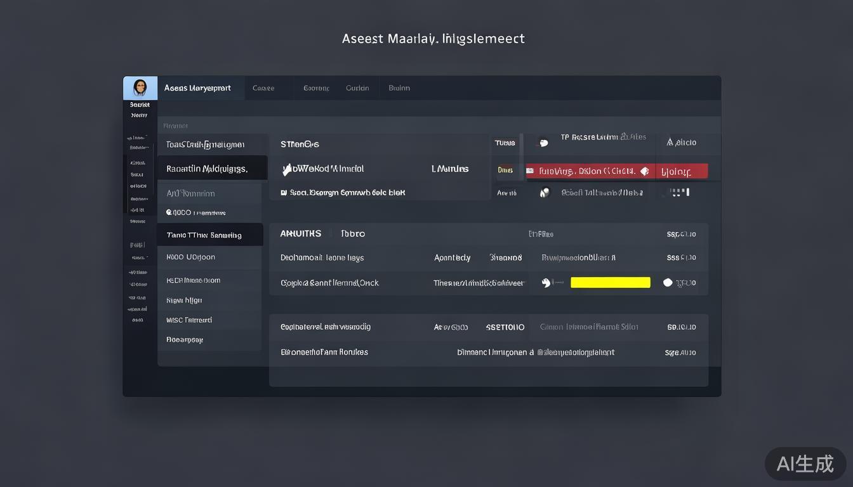
Task: Click the user avatar in the sidebar
Action: pyautogui.click(x=139, y=88)
